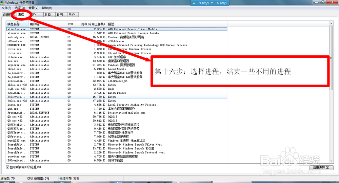Select the lsass.exe process row

(x=117, y=105)
